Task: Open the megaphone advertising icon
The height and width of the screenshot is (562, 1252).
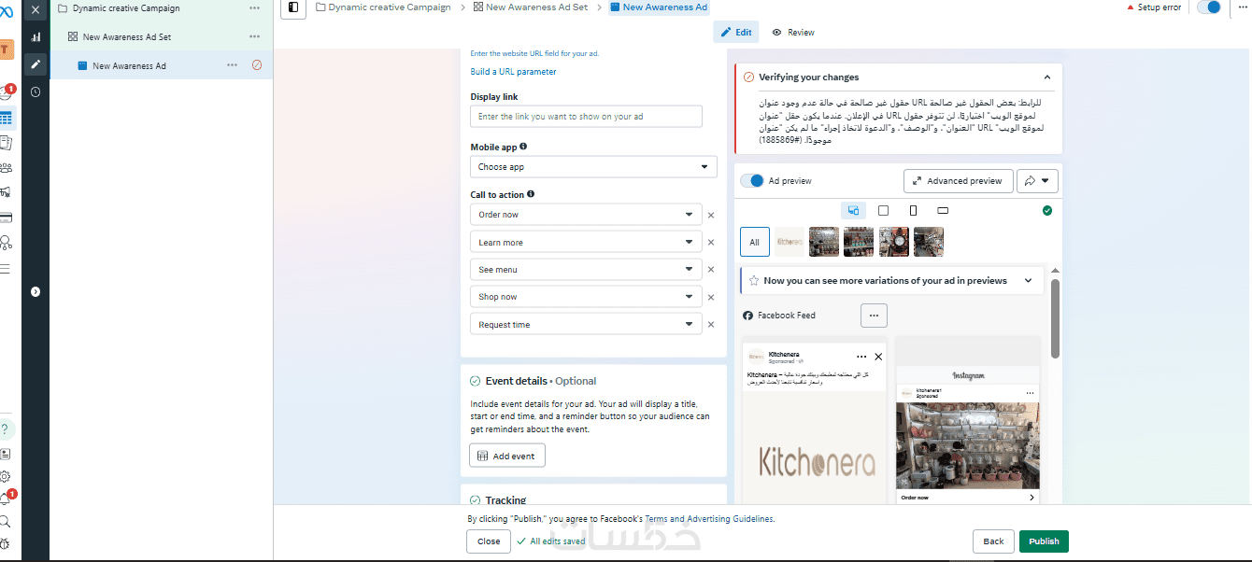Action: 6,192
